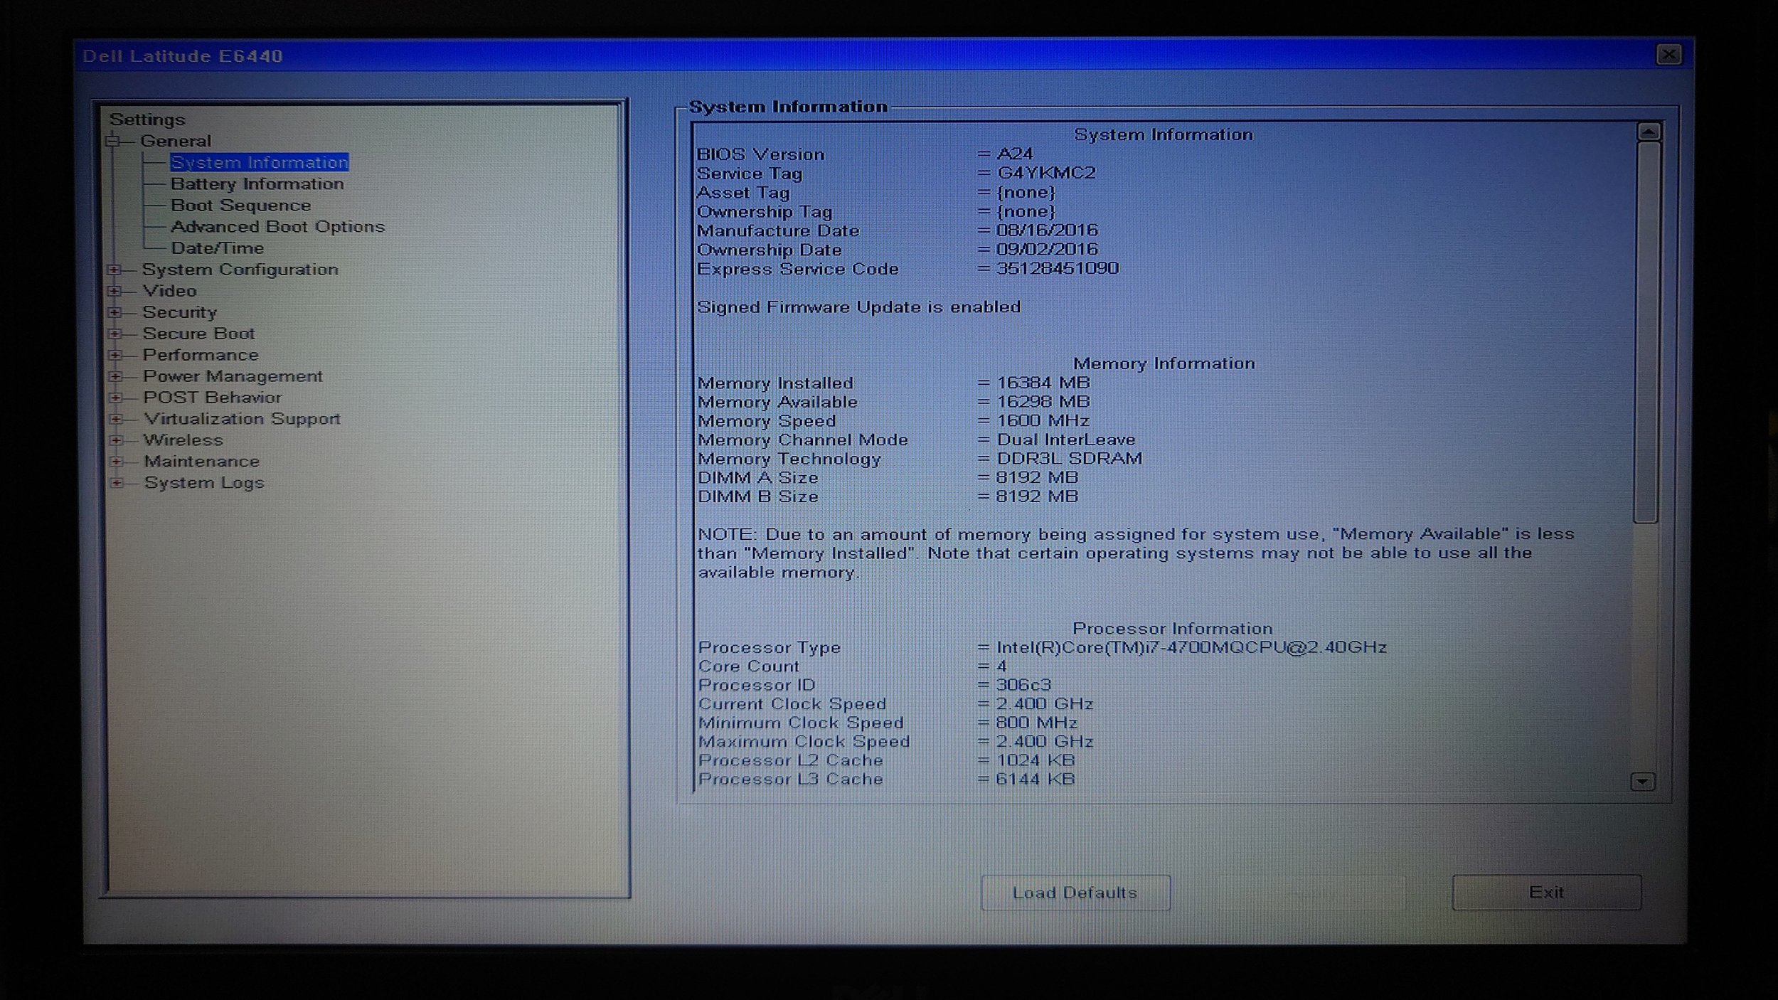Click the Memory Speed value 1600 MHz

tap(1043, 421)
